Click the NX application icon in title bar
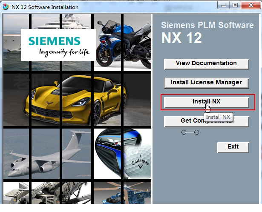 (6, 7)
